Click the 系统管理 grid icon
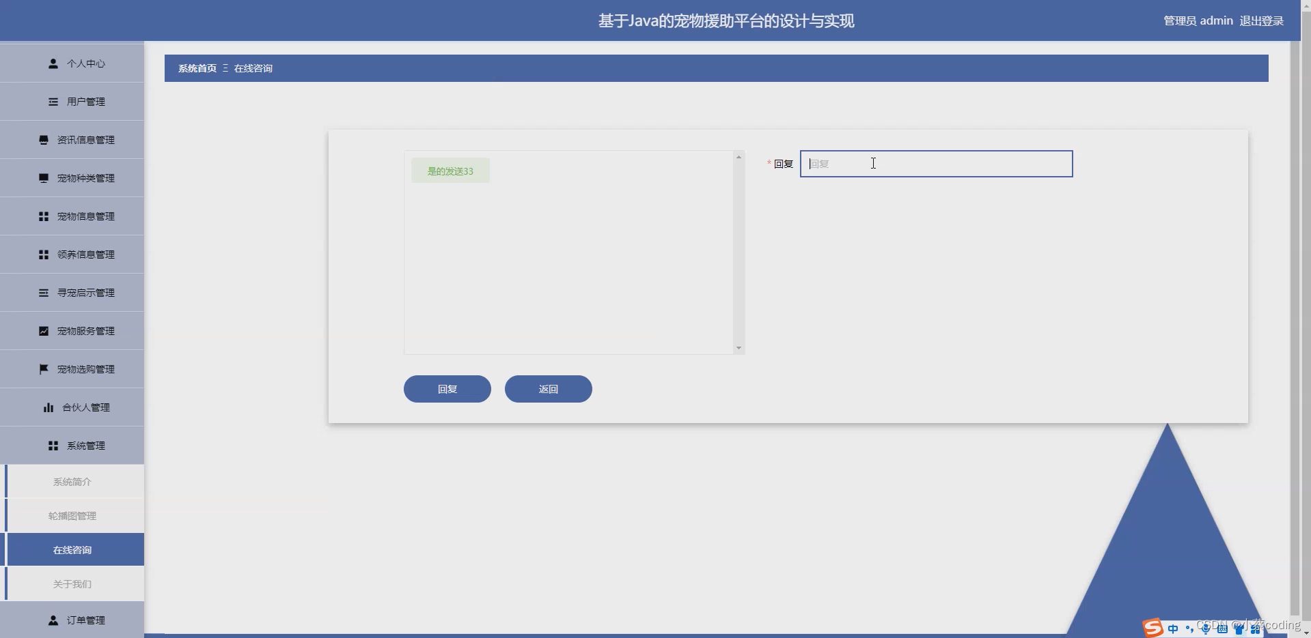This screenshot has height=638, width=1311. [x=53, y=446]
